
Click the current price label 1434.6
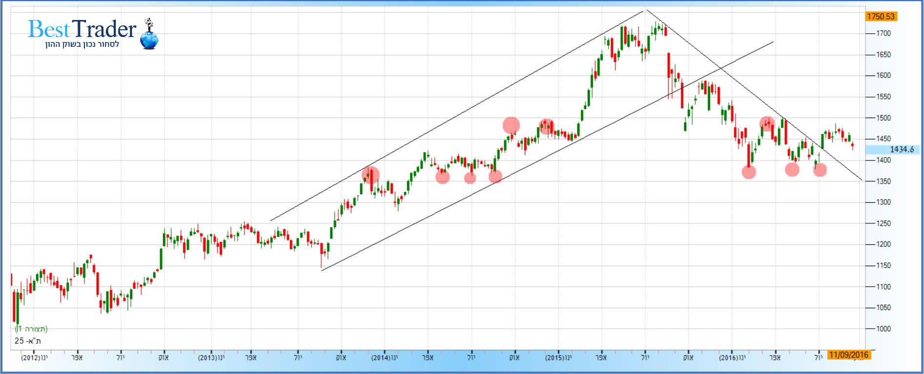coord(901,149)
